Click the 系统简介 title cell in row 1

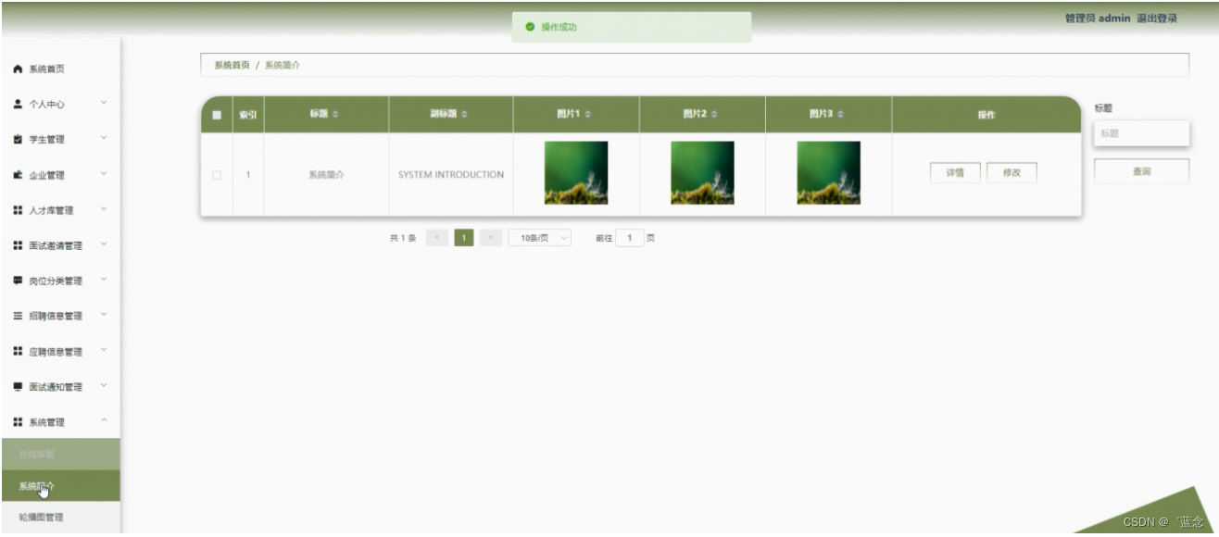click(326, 174)
